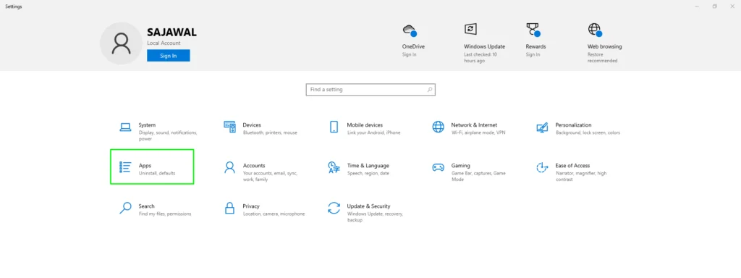Click the Apps list icon
Screen dimensions: 741x278
coord(125,167)
